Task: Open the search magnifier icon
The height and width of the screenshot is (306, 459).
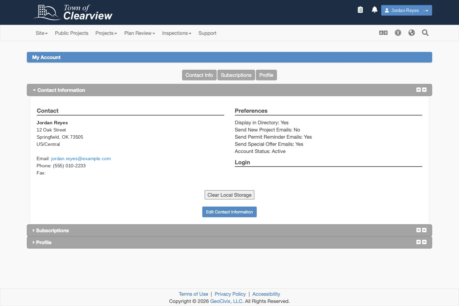Action: 425,33
